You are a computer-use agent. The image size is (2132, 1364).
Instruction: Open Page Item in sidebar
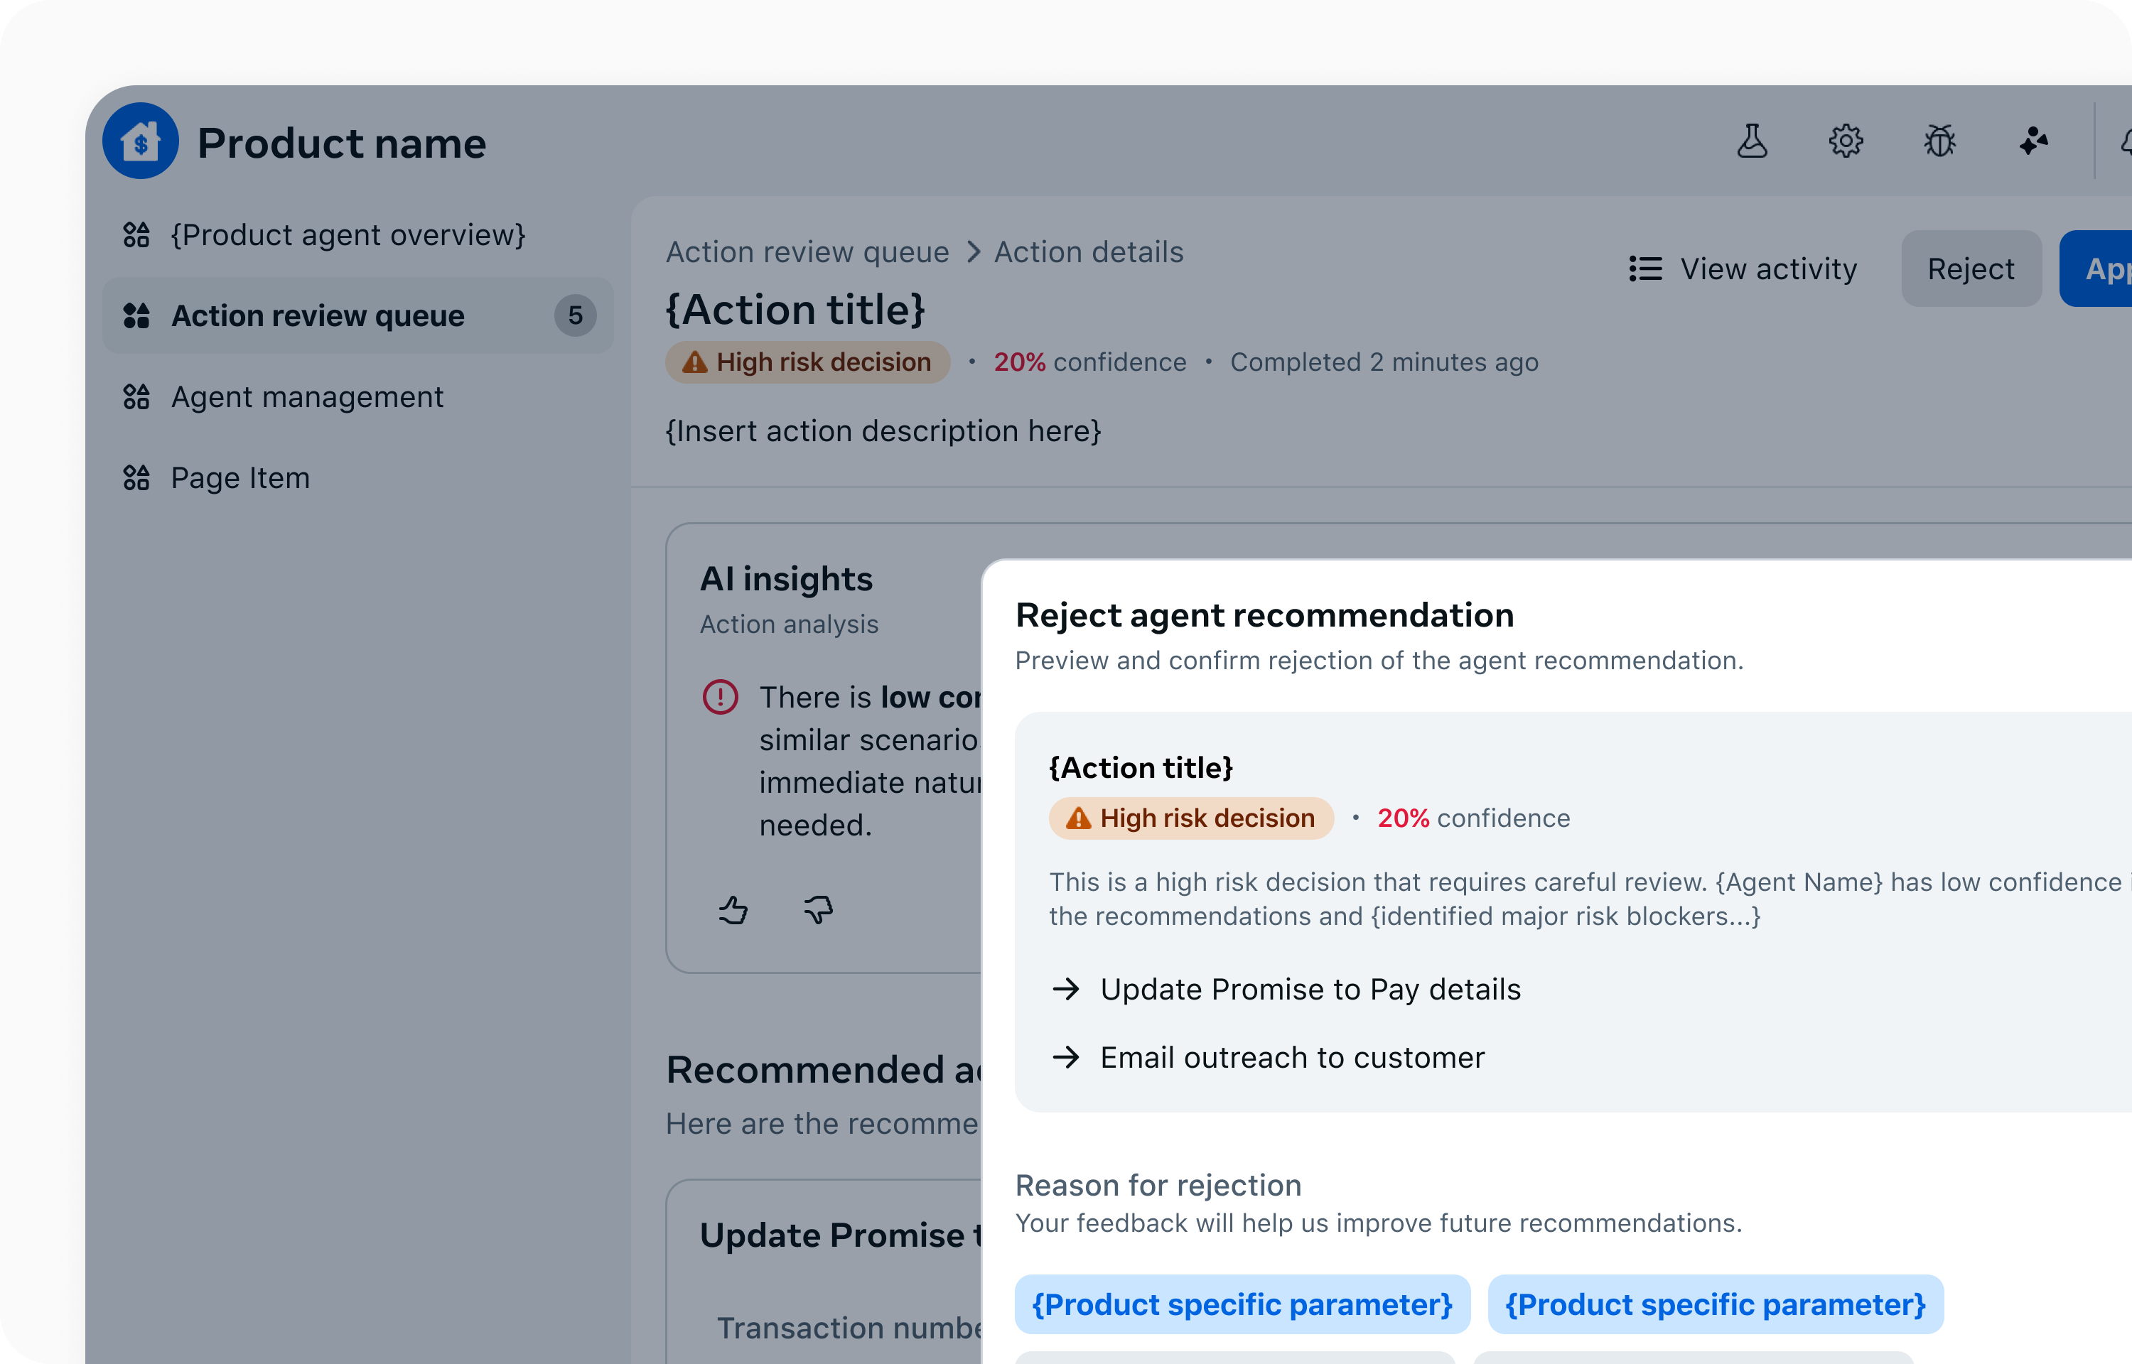point(240,478)
